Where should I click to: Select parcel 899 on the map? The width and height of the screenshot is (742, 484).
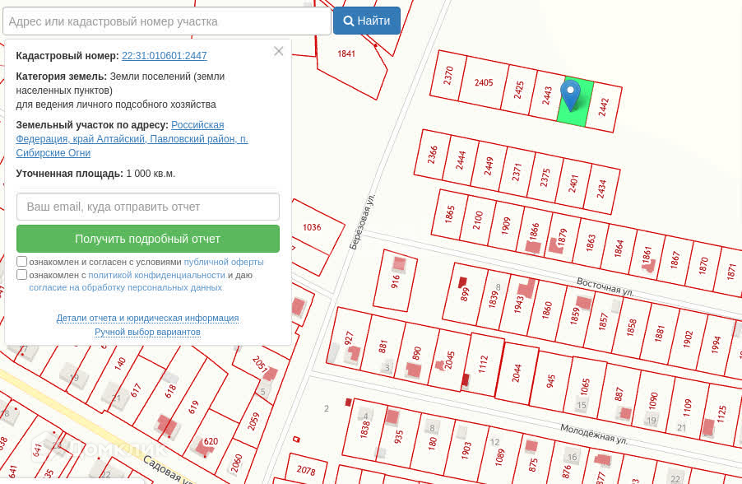(464, 295)
